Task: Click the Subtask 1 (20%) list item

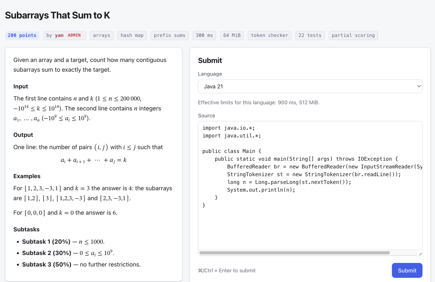Action: click(x=63, y=242)
